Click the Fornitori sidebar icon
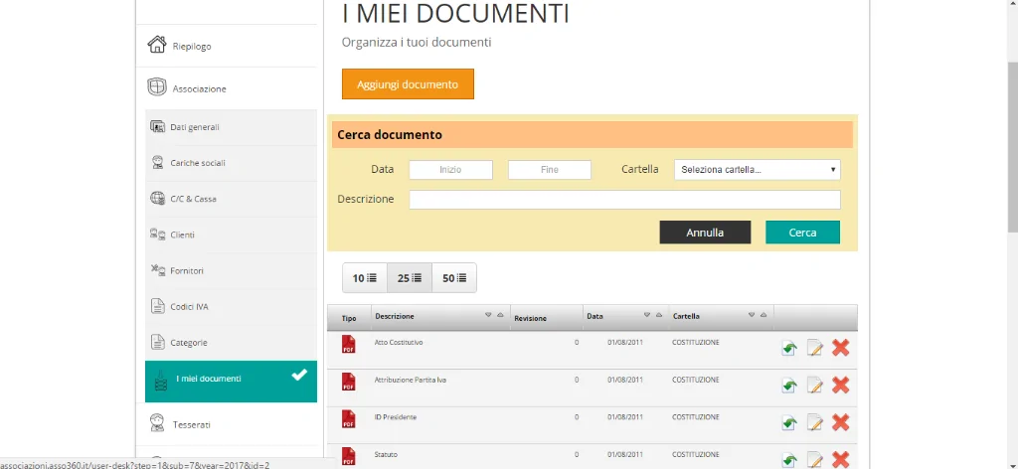 point(157,270)
